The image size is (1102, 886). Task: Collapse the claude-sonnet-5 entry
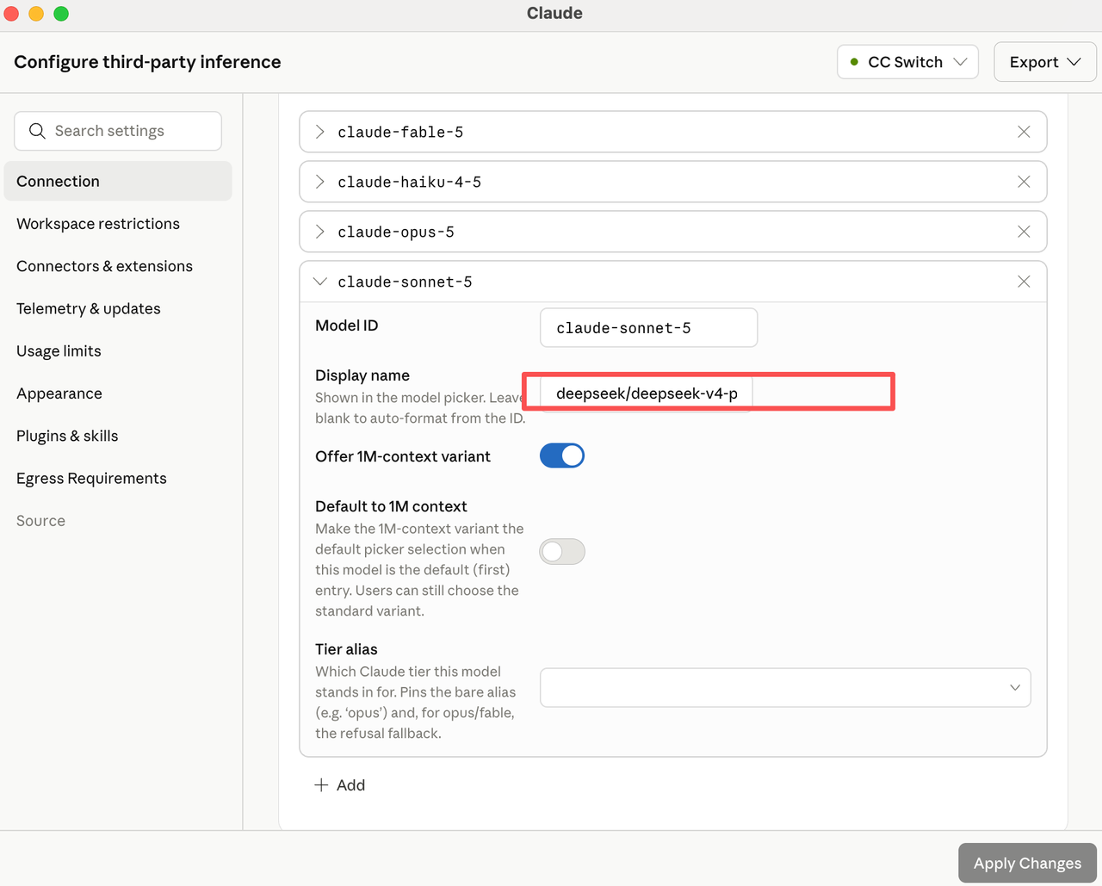(320, 282)
